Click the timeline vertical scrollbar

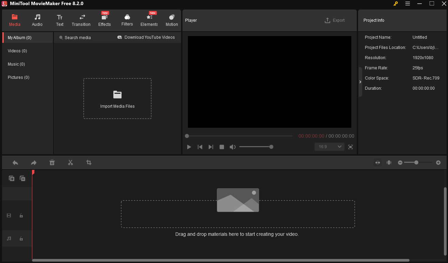coord(445,221)
